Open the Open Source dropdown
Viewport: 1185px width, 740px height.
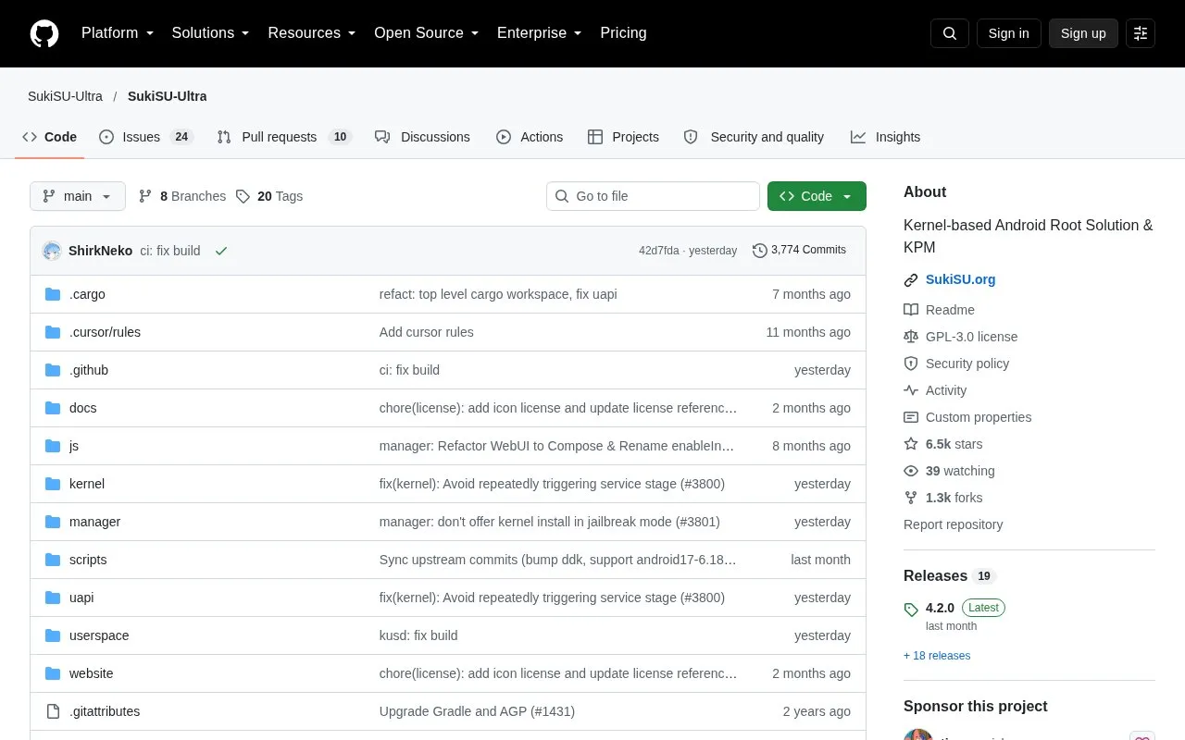(x=427, y=33)
